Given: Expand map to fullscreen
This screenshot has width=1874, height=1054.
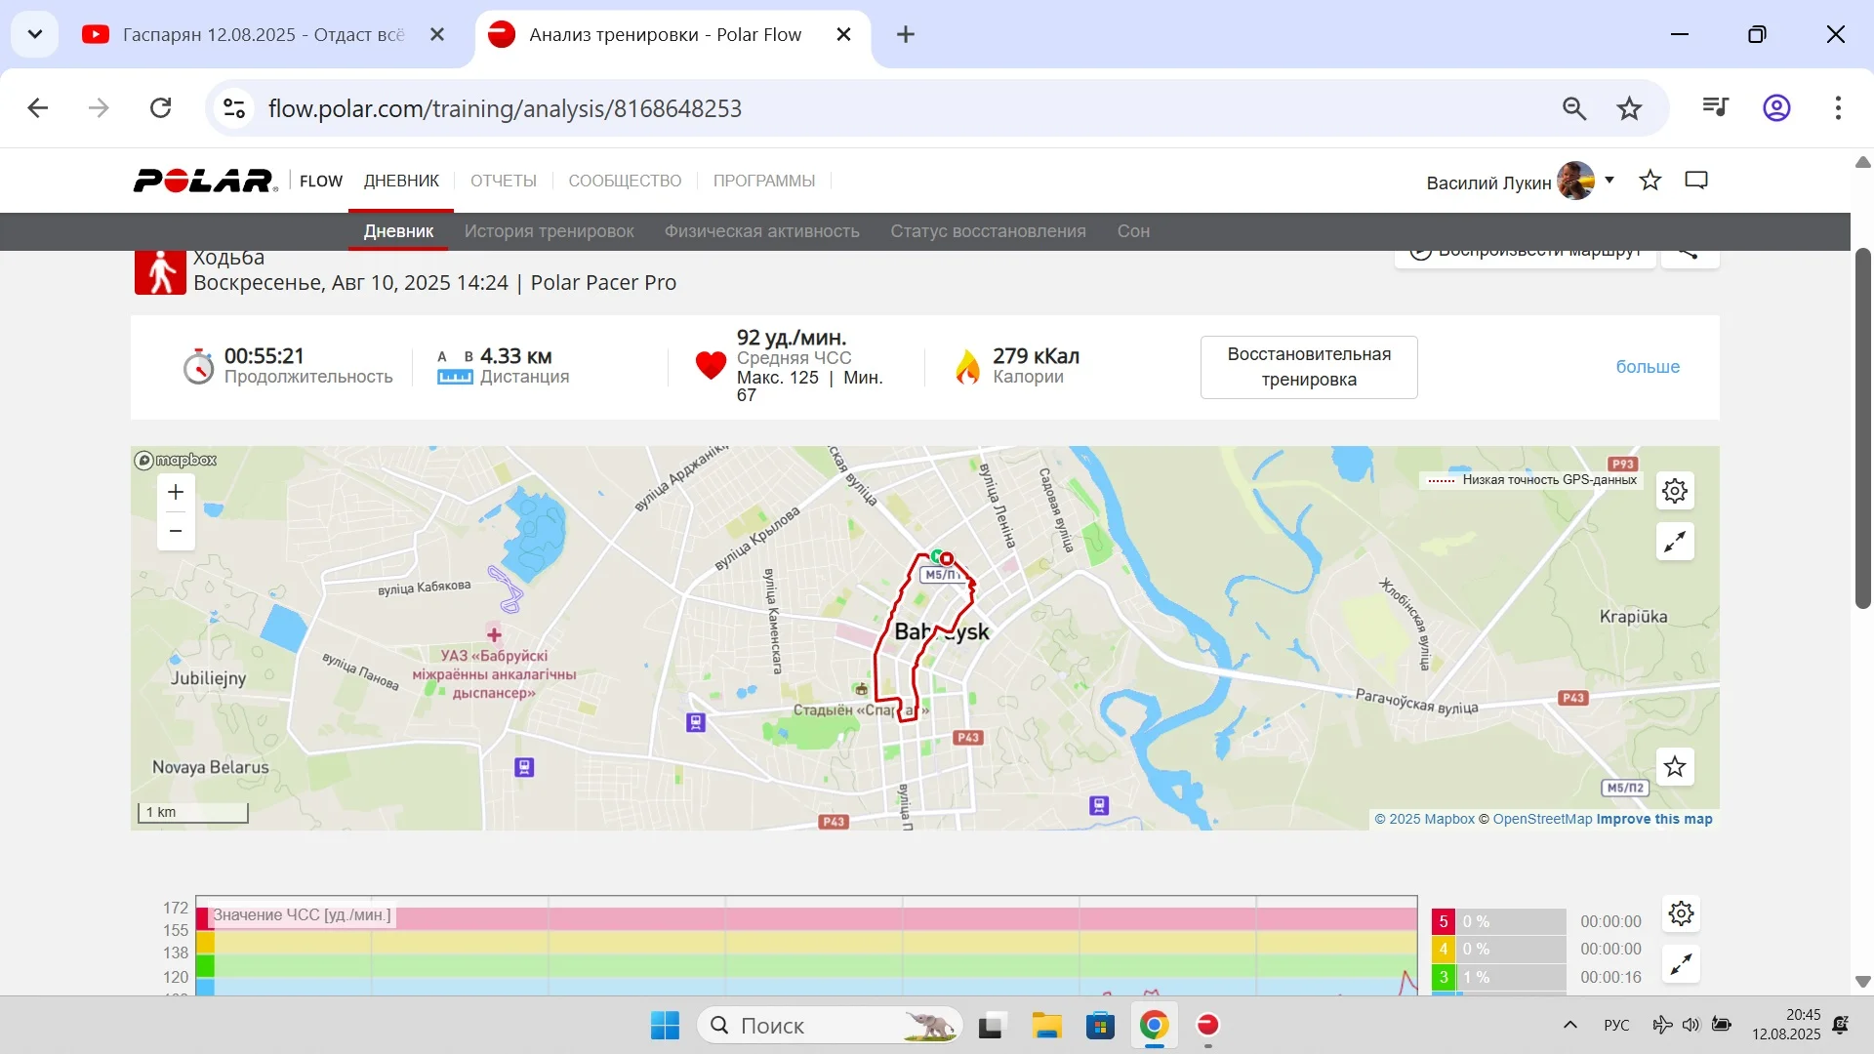Looking at the screenshot, I should point(1675,542).
